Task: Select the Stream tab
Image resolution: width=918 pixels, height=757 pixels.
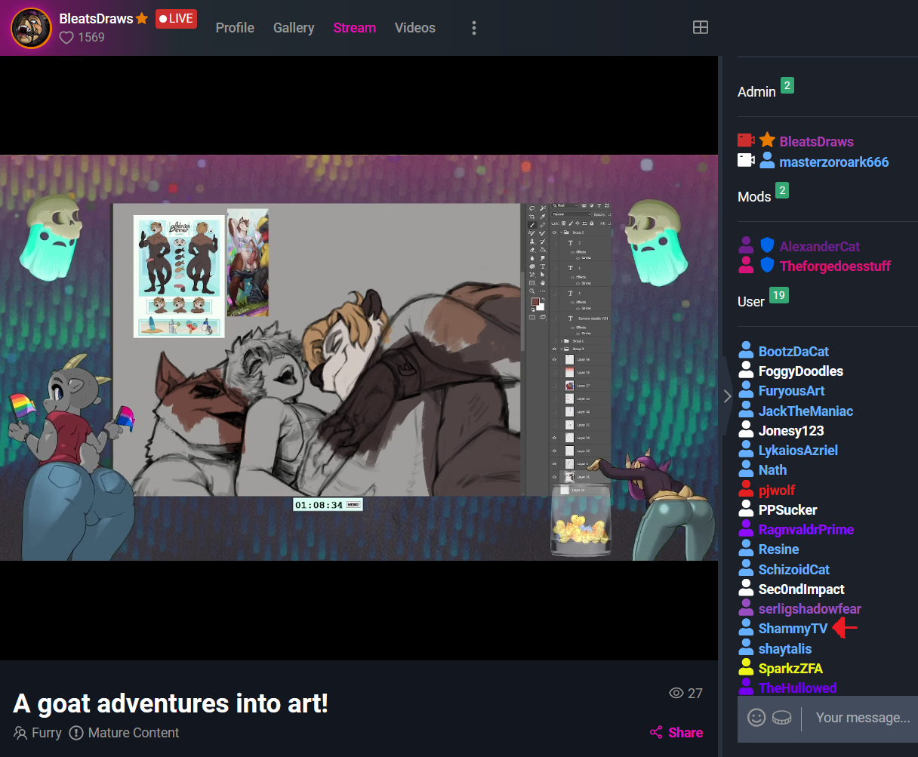Action: [x=355, y=28]
